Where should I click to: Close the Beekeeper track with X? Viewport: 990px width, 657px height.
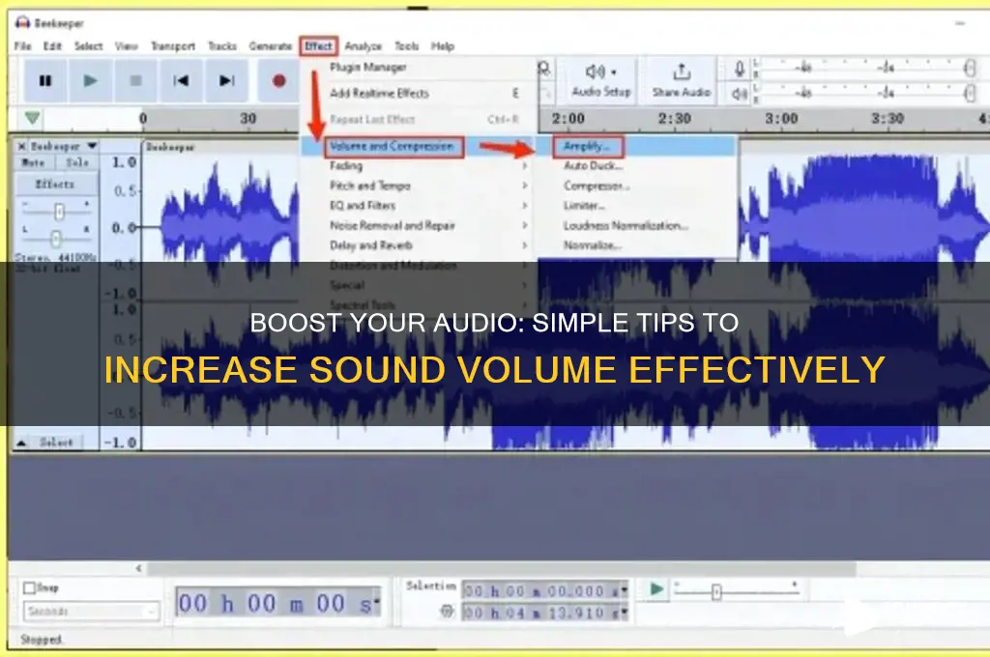[21, 146]
